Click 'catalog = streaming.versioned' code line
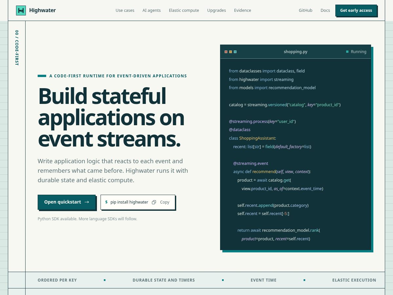The image size is (393, 295). (285, 105)
